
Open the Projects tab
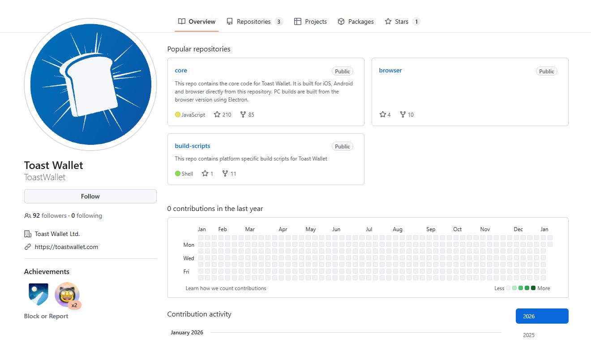pos(310,21)
